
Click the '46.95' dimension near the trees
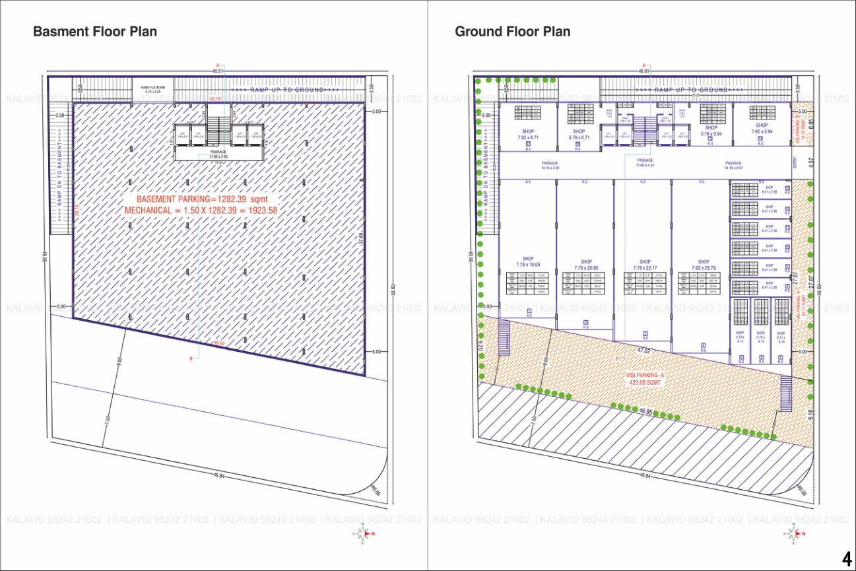[647, 411]
